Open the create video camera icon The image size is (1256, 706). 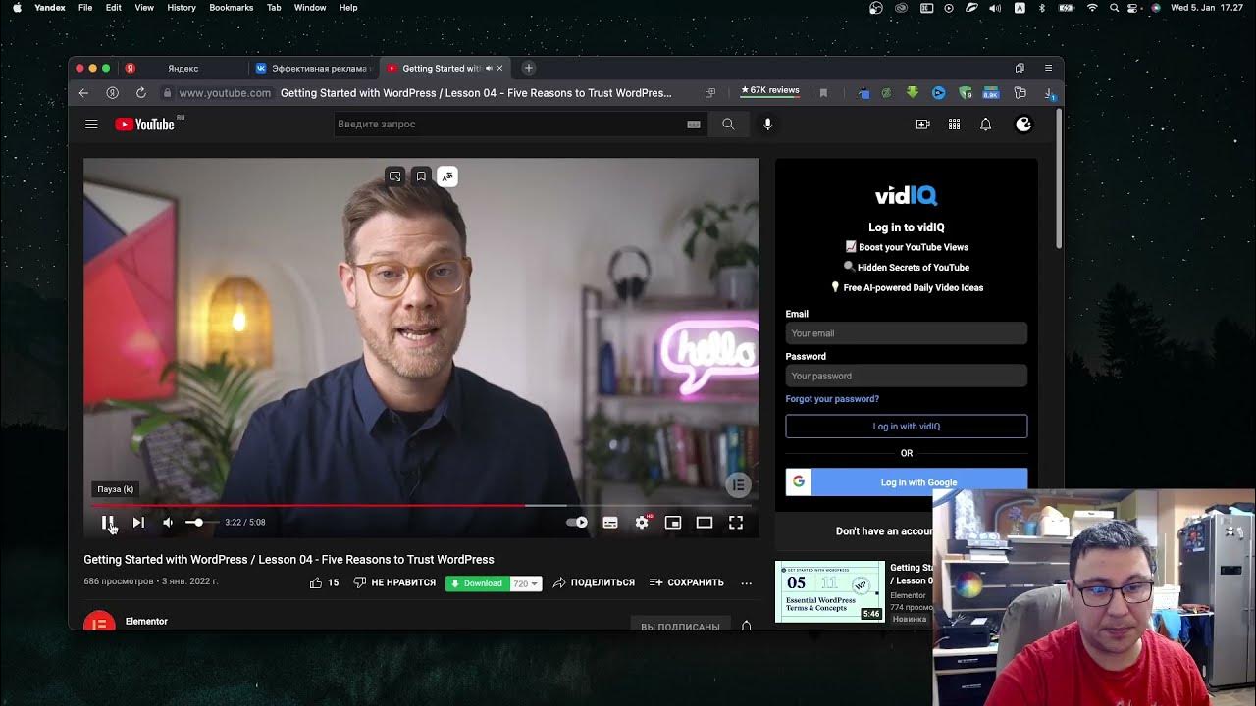[x=922, y=125]
